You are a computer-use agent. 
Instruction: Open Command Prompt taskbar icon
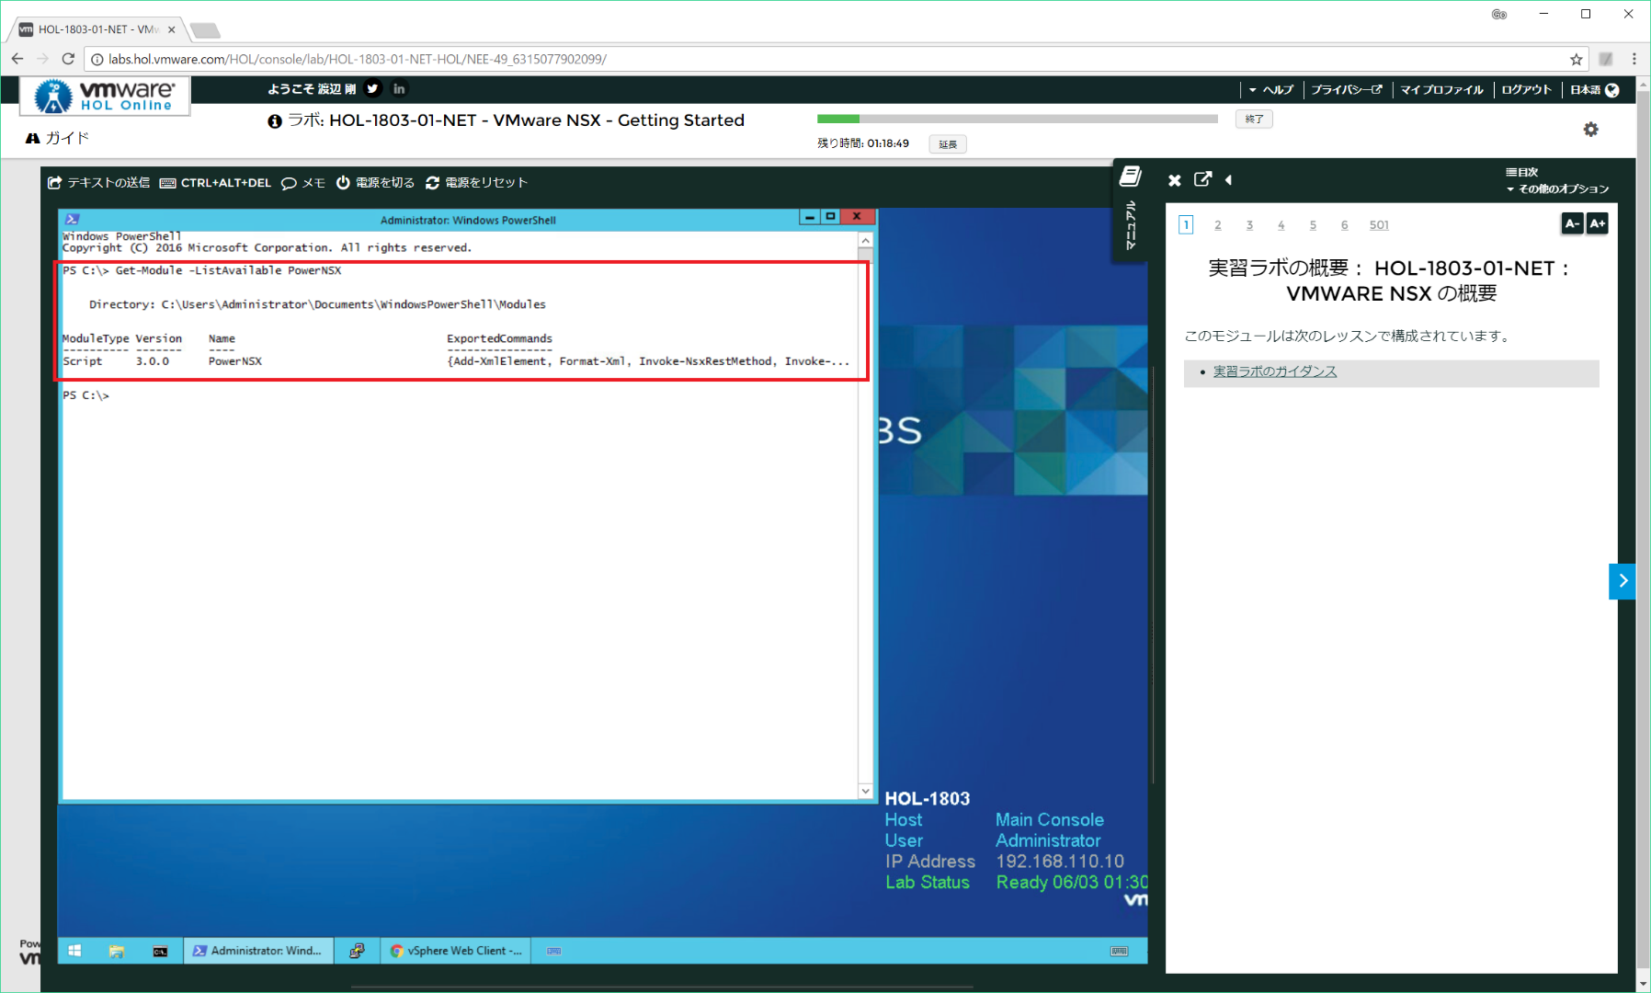(x=160, y=951)
